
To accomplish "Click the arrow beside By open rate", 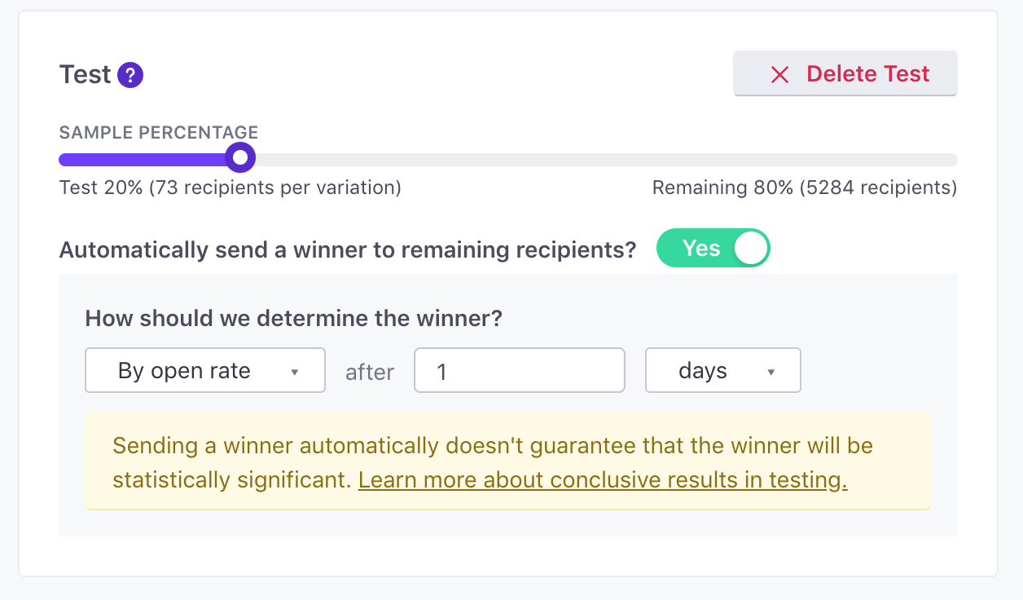I will tap(295, 373).
